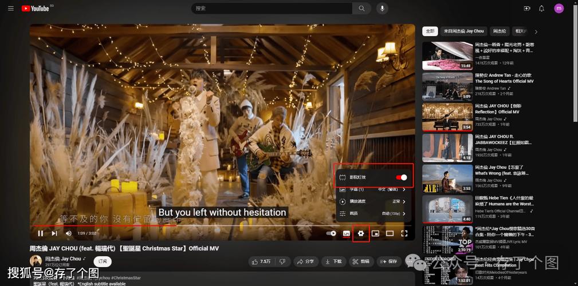This screenshot has height=286, width=578.
Task: Switch to theater mode view
Action: (x=390, y=233)
